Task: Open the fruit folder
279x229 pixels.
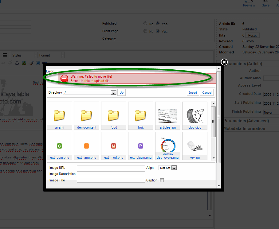Action: [x=140, y=115]
